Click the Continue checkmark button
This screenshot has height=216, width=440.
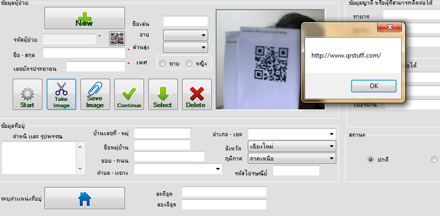point(129,94)
